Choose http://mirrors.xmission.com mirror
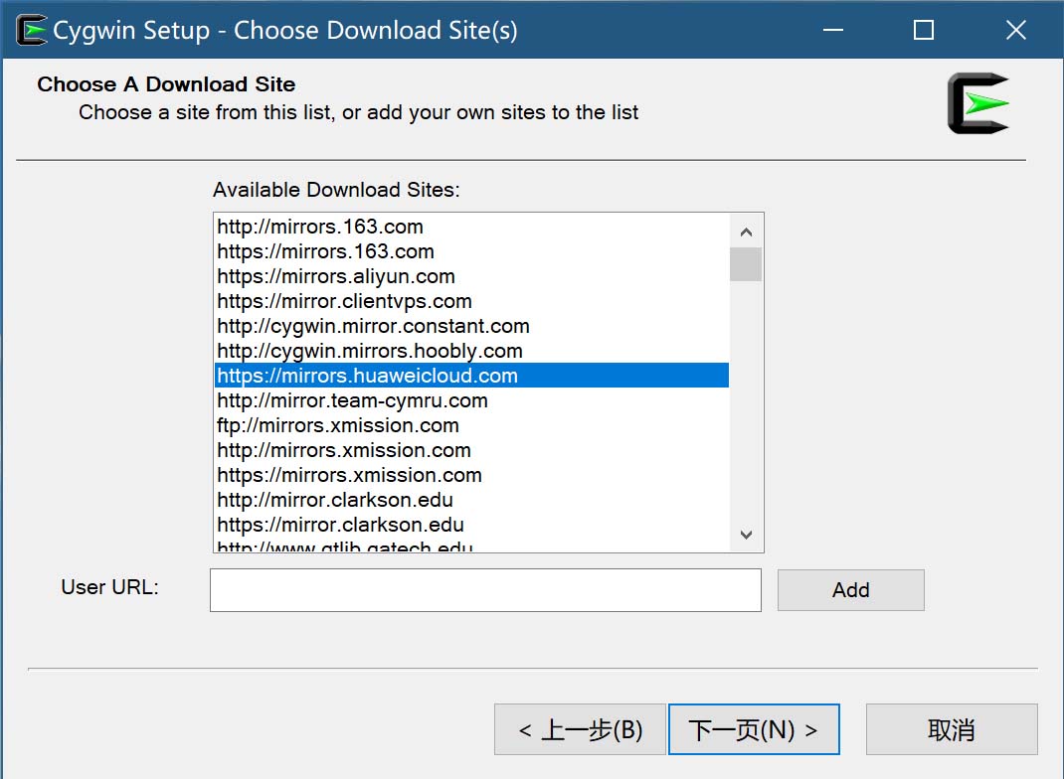Viewport: 1064px width, 779px height. coord(471,450)
